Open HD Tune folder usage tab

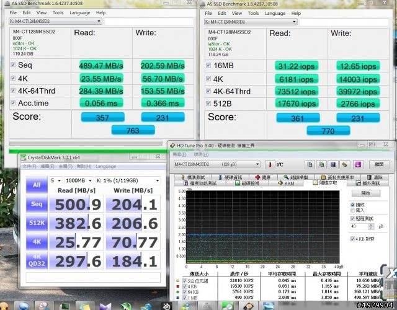coord(337,177)
